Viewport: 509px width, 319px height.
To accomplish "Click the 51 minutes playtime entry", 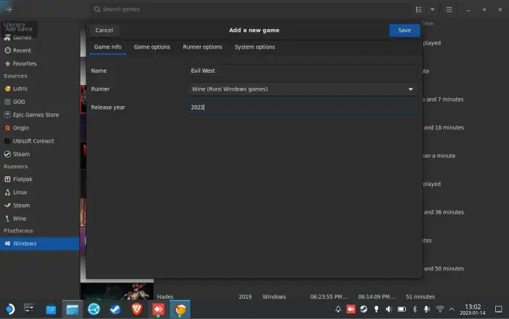I will (x=420, y=296).
